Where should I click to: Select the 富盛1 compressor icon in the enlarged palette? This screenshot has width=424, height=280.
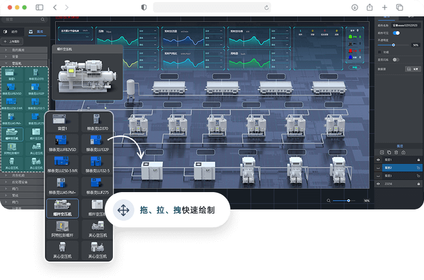click(62, 122)
